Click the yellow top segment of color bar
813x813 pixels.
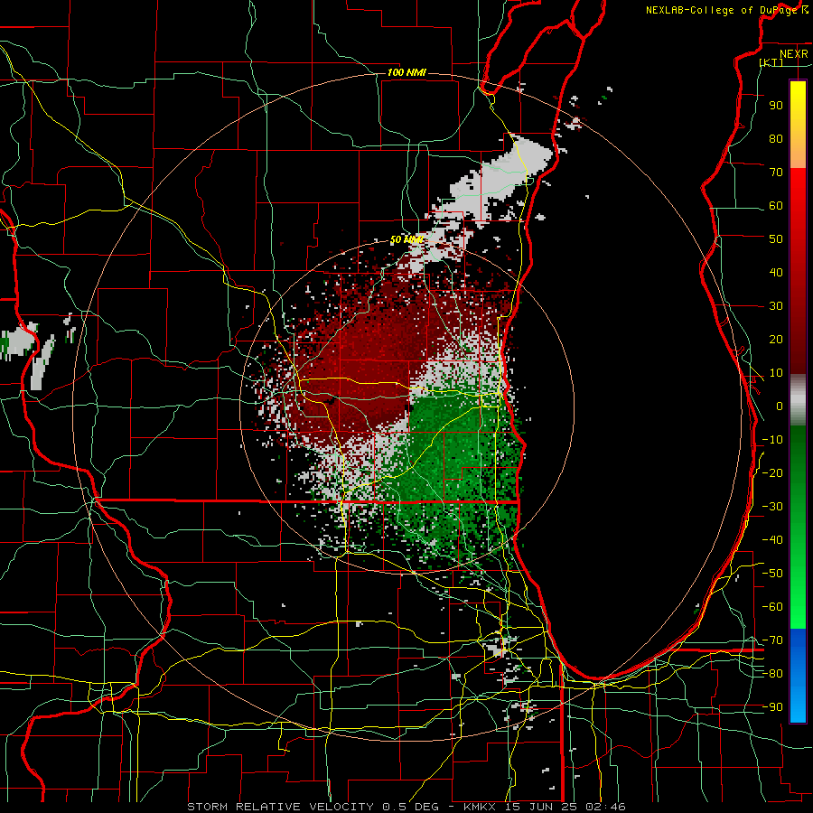[x=798, y=125]
